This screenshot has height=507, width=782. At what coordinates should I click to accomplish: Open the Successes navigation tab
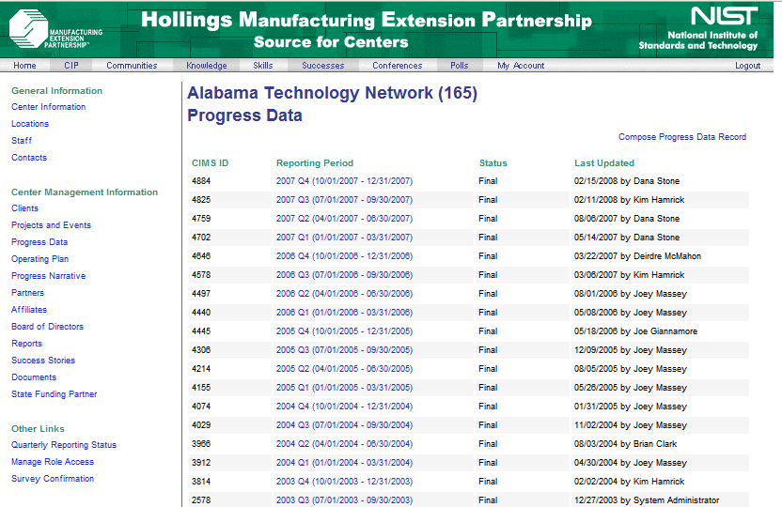(x=322, y=66)
